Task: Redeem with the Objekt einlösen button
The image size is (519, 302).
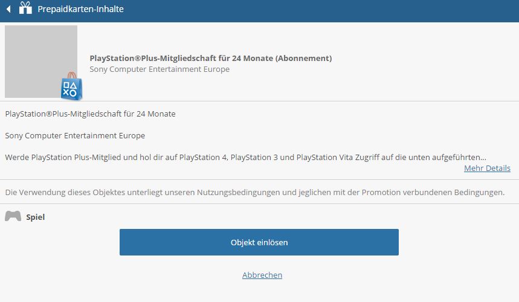Action: click(259, 242)
